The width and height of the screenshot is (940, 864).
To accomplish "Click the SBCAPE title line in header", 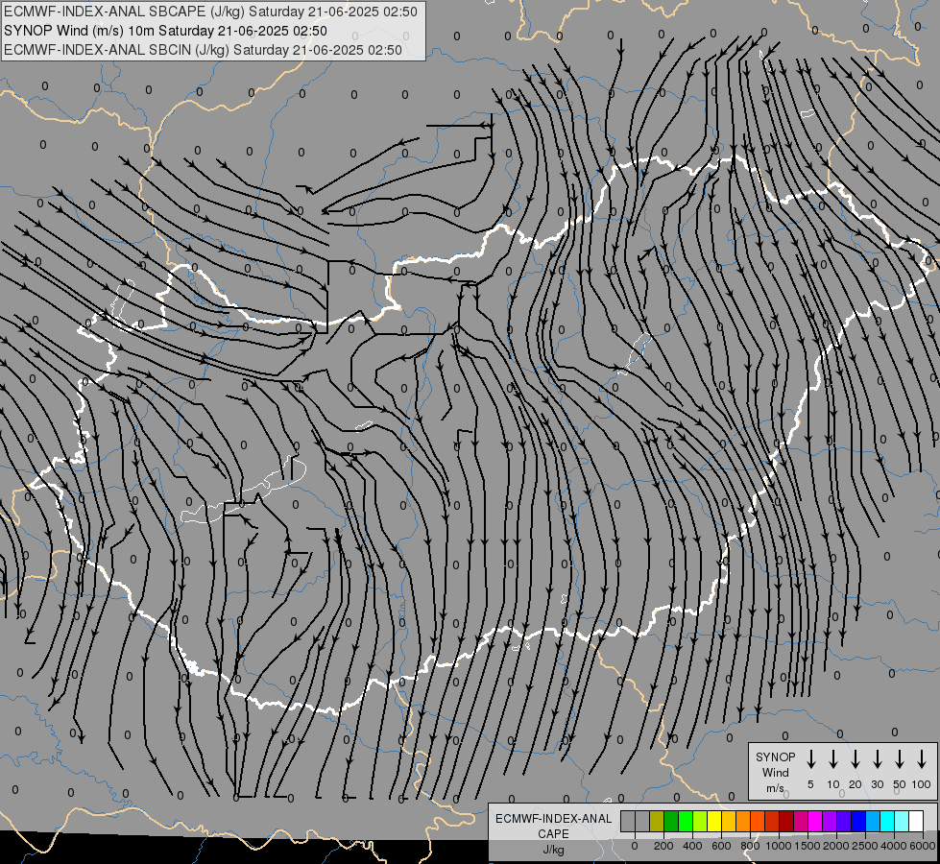I will point(210,12).
